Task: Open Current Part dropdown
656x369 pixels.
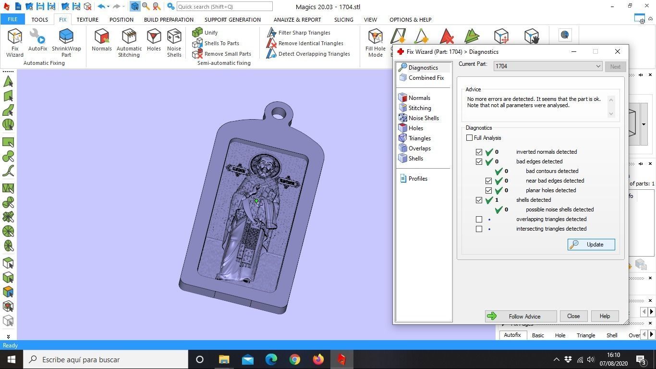Action: coord(548,66)
